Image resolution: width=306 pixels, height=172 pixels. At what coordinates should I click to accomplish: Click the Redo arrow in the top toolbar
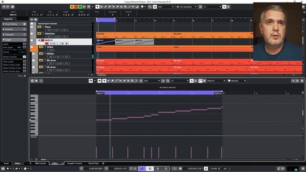click(x=8, y=7)
